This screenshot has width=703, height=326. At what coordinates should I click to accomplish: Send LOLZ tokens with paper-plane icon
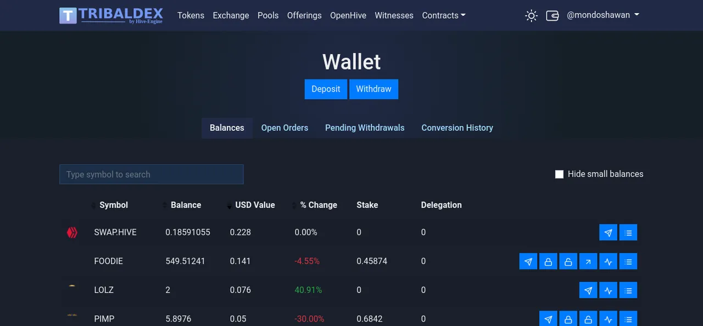coord(588,290)
